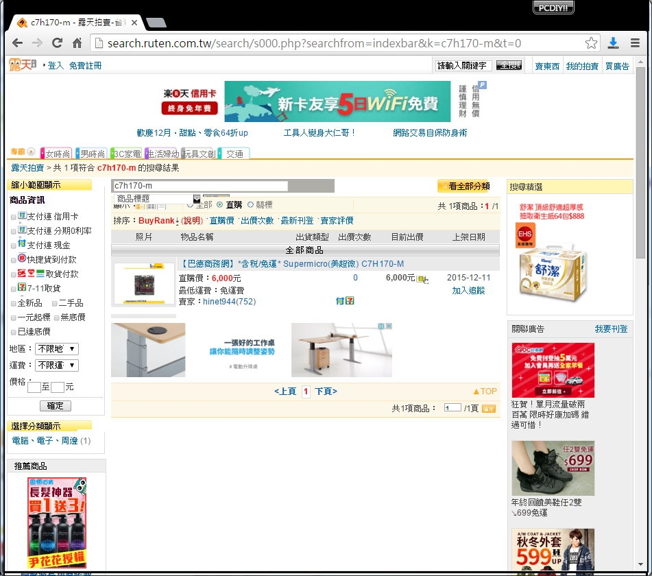Click the 支付連 現金 payment icon
The image size is (652, 576).
(22, 243)
